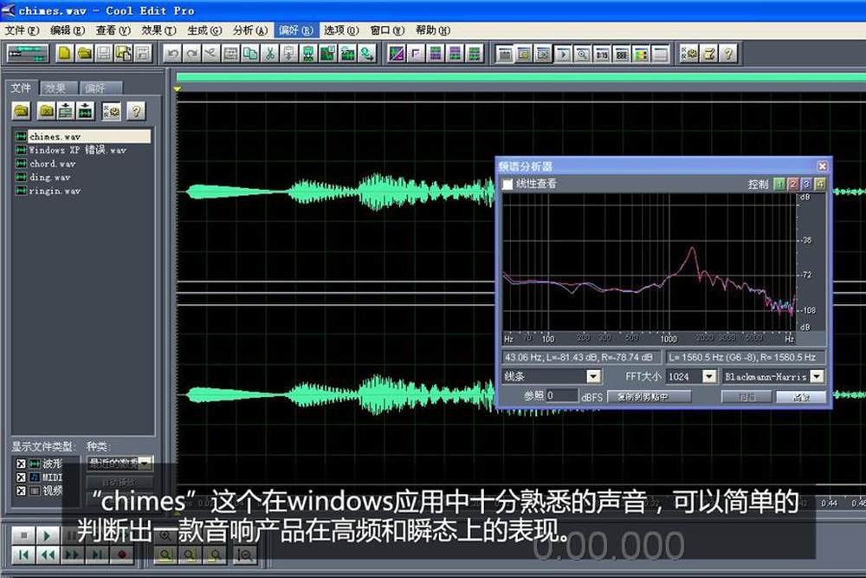Click the spectral view color icon in toolbar
The height and width of the screenshot is (578, 866).
click(641, 54)
